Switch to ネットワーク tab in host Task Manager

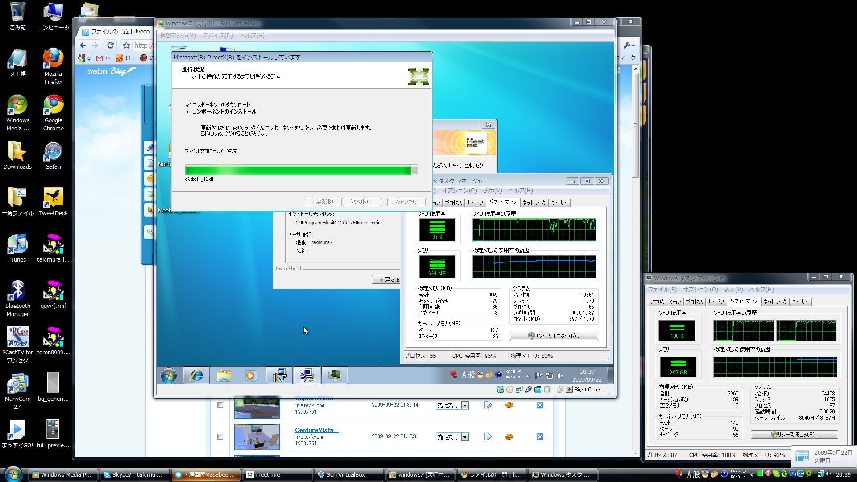pos(775,302)
